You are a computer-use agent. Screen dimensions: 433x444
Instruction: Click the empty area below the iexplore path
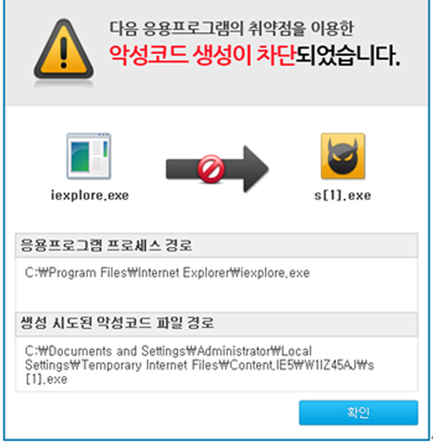pyautogui.click(x=216, y=297)
